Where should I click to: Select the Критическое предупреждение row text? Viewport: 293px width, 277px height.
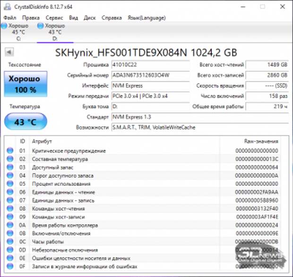pyautogui.click(x=69, y=151)
